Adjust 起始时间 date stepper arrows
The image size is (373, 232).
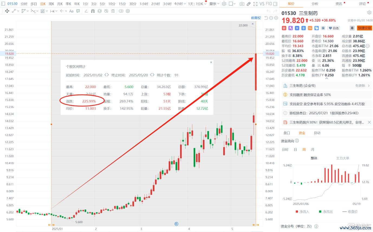pyautogui.click(x=106, y=75)
